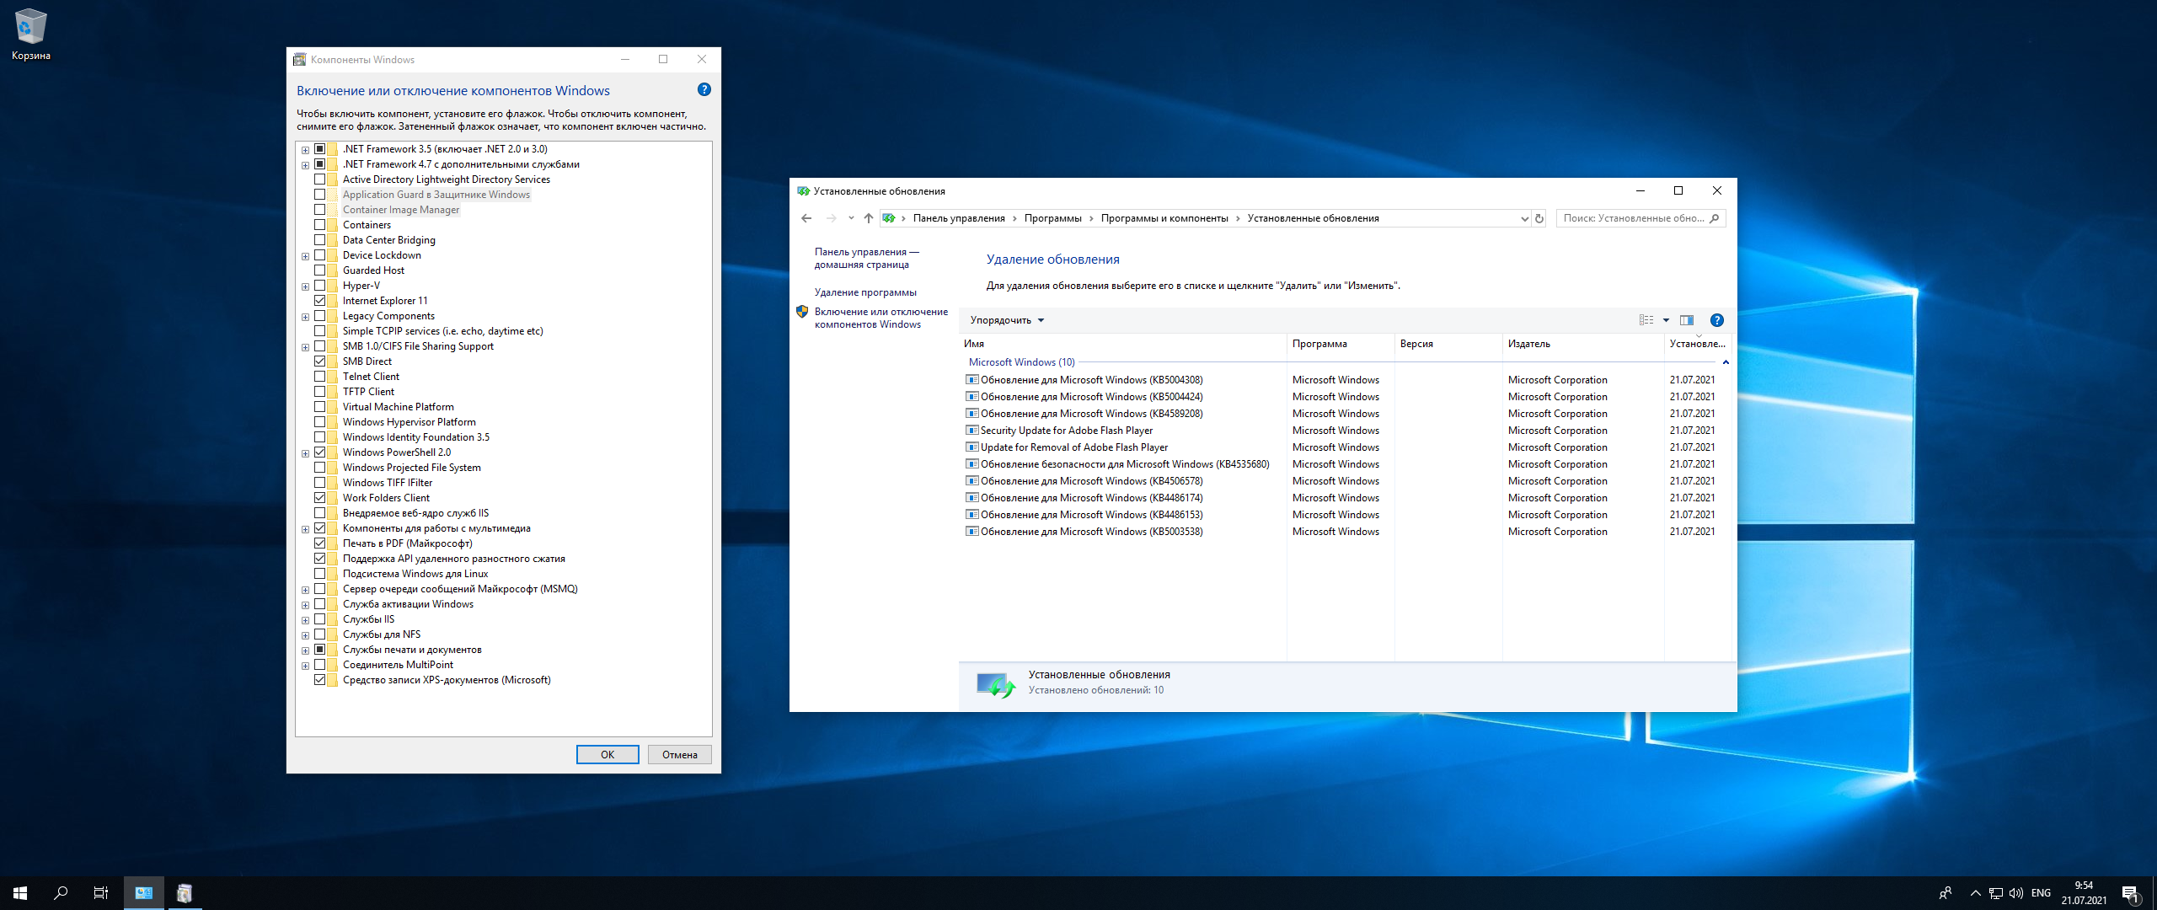Uncheck the Internet Explorer 11 checkbox
The image size is (2157, 910).
click(320, 301)
